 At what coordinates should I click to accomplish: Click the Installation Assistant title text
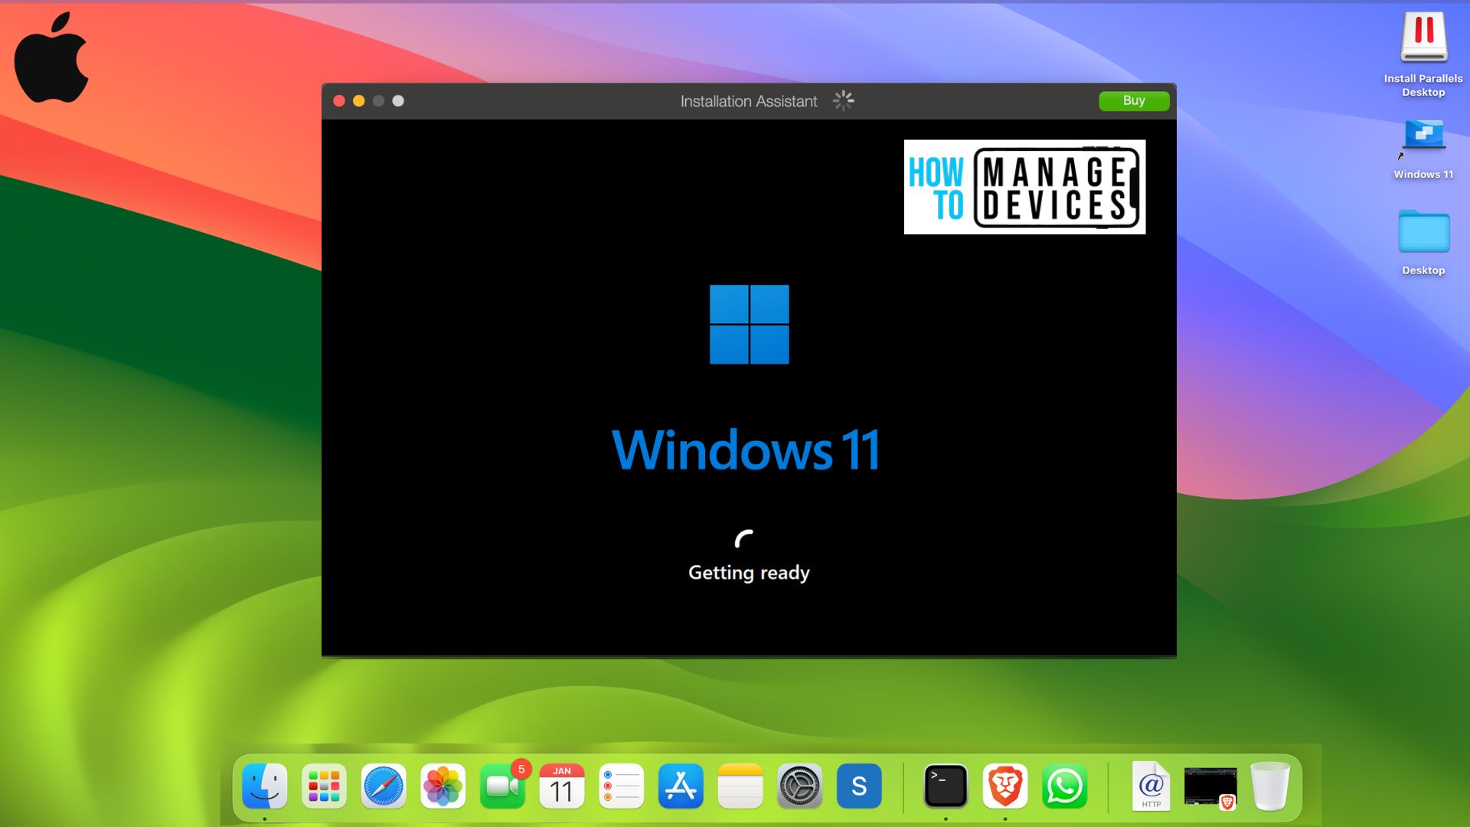[x=749, y=101]
